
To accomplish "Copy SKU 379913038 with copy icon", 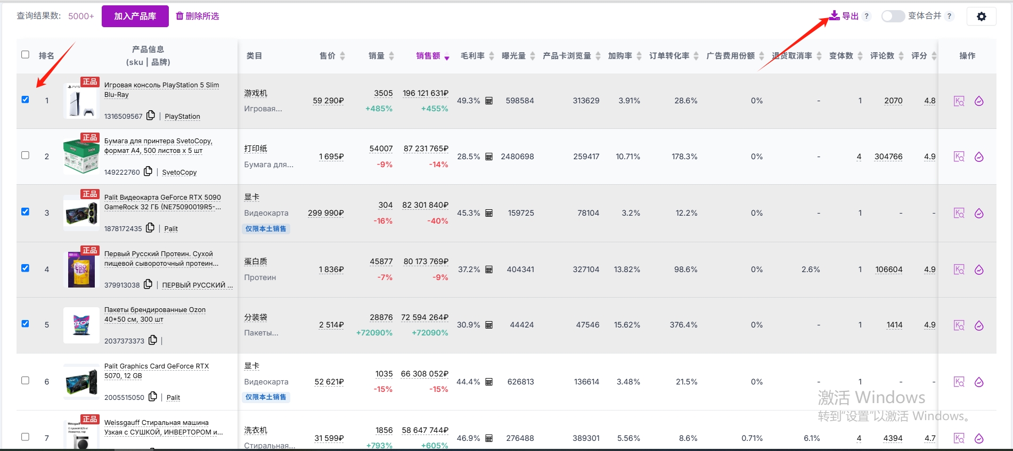I will click(x=148, y=284).
